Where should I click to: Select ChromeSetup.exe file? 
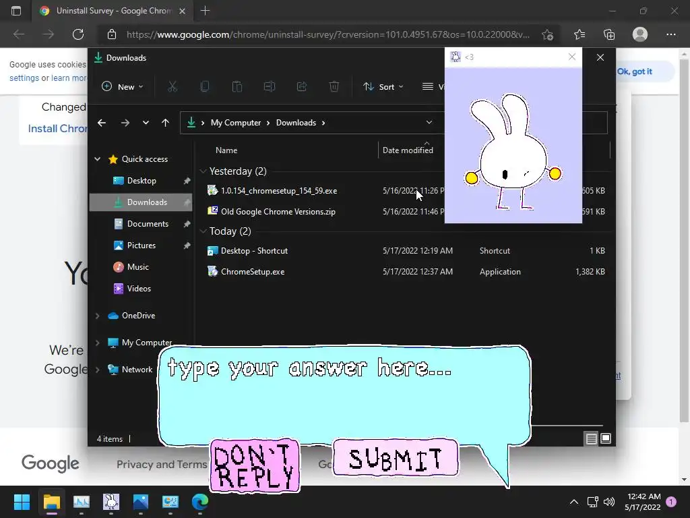[253, 272]
